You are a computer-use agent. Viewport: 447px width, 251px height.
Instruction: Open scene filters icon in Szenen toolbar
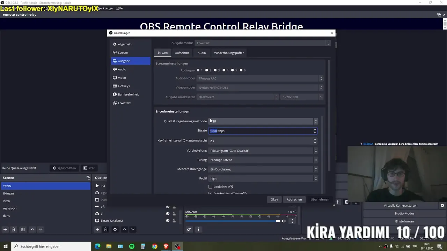click(23, 229)
